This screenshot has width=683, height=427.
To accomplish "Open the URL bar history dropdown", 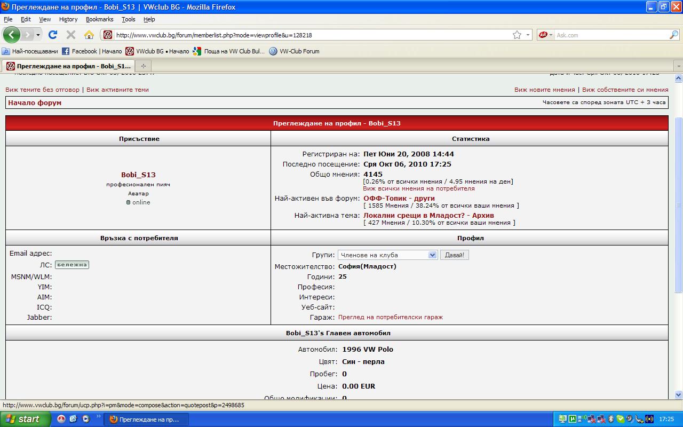I will [528, 35].
